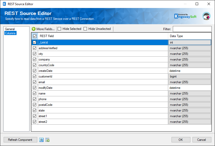Uncheck the state field checkbox
This screenshot has height=146, width=215.
pos(35,110)
